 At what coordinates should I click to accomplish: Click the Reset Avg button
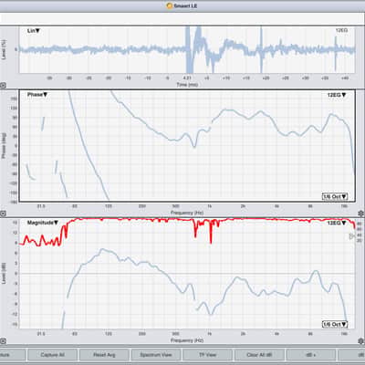pyautogui.click(x=104, y=355)
